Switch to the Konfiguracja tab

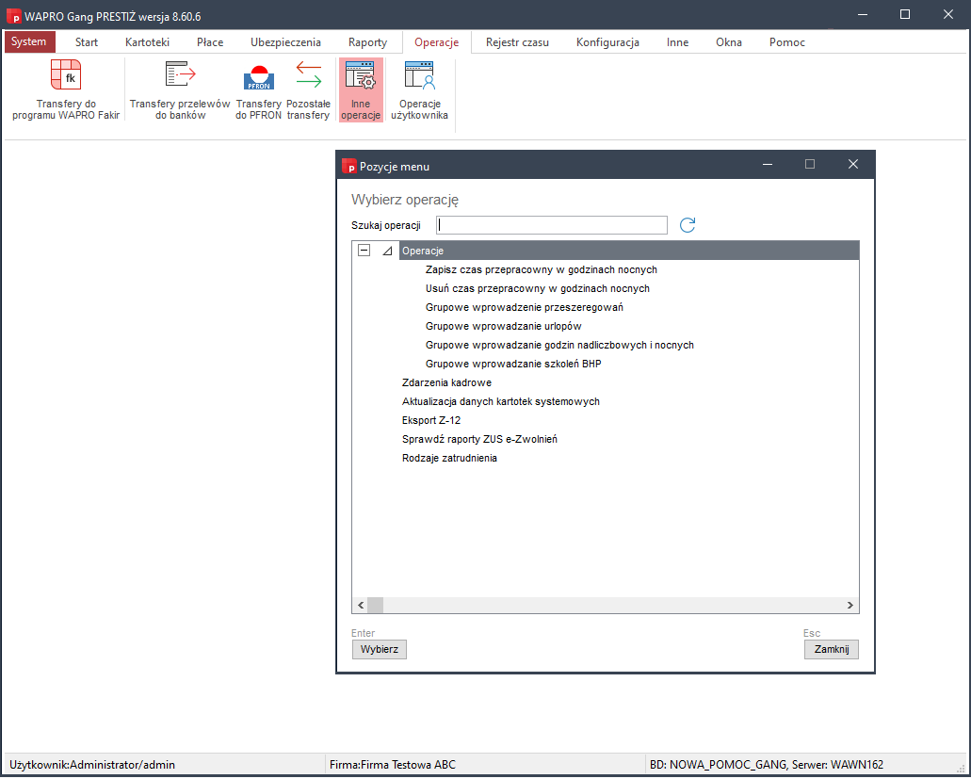[x=607, y=42]
